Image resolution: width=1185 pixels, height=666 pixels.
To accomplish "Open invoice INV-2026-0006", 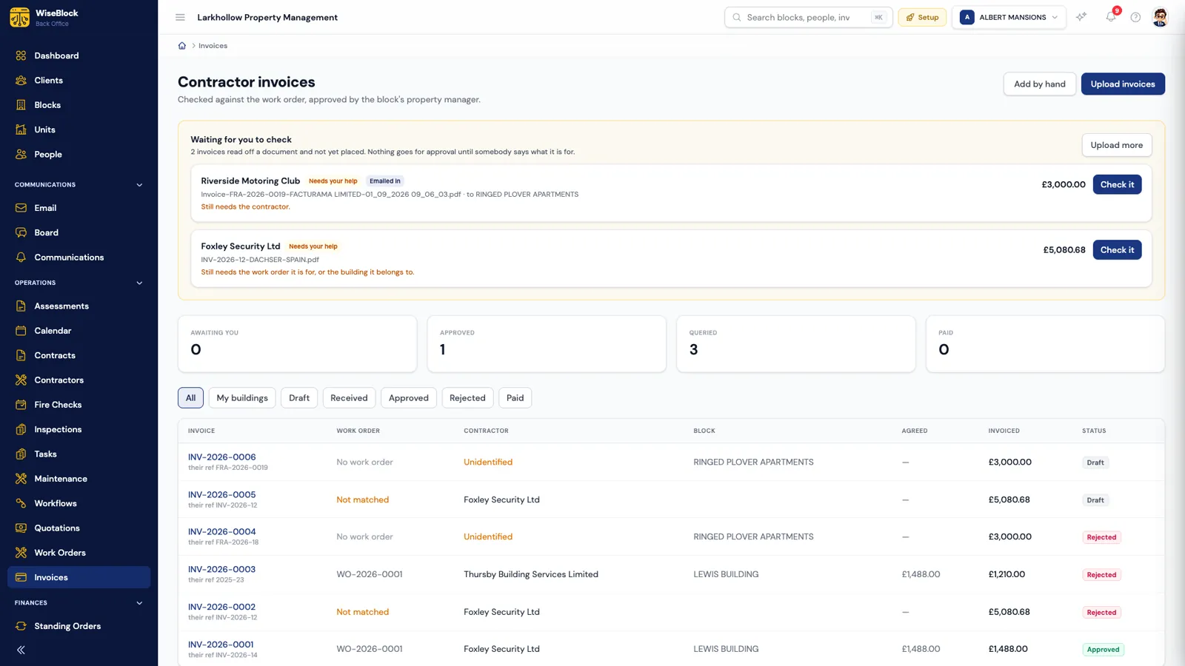I will pos(222,457).
